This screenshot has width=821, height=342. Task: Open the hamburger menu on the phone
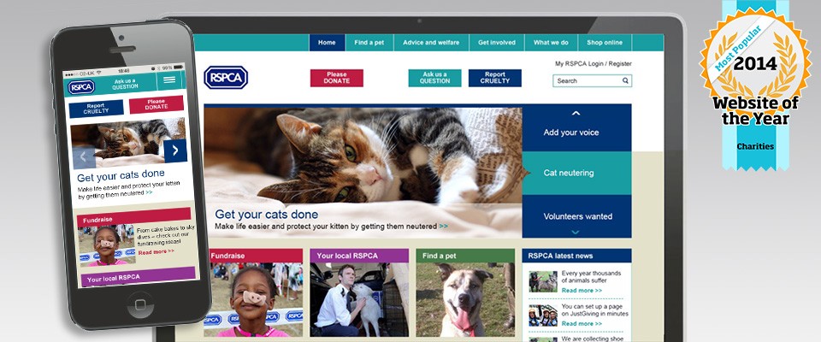pyautogui.click(x=169, y=80)
